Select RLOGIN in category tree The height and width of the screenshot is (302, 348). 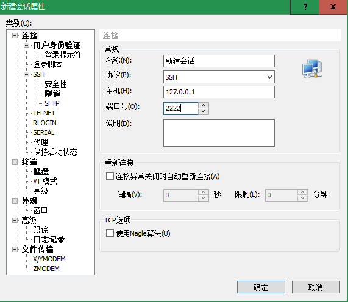(x=44, y=123)
